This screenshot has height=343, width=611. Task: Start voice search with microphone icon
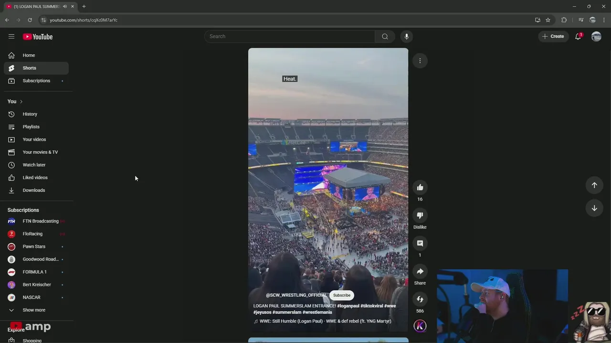click(407, 36)
